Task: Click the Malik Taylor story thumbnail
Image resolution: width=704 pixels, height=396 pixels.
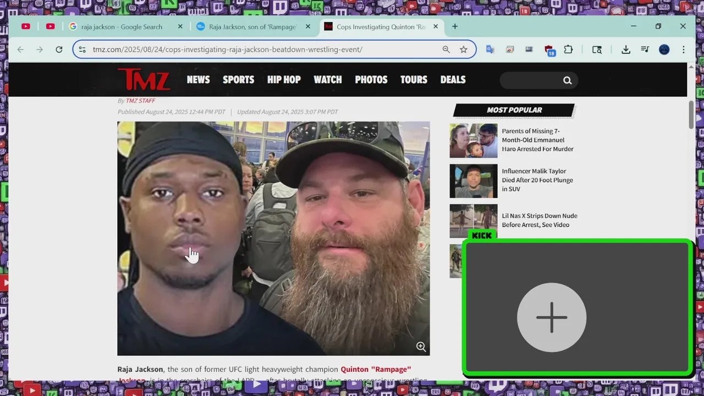Action: click(474, 181)
